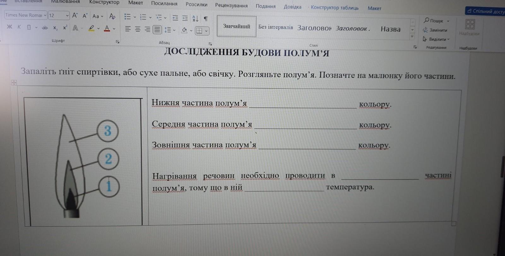Expand shading color options arrow
Screen dimensions: 505x256
click(x=191, y=31)
